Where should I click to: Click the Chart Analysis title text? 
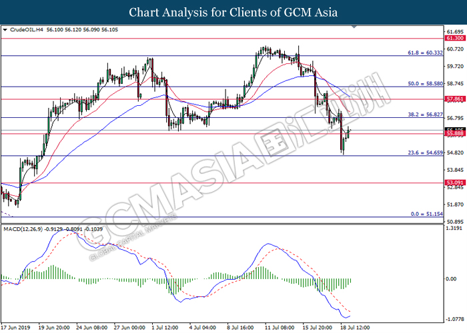[x=233, y=12]
